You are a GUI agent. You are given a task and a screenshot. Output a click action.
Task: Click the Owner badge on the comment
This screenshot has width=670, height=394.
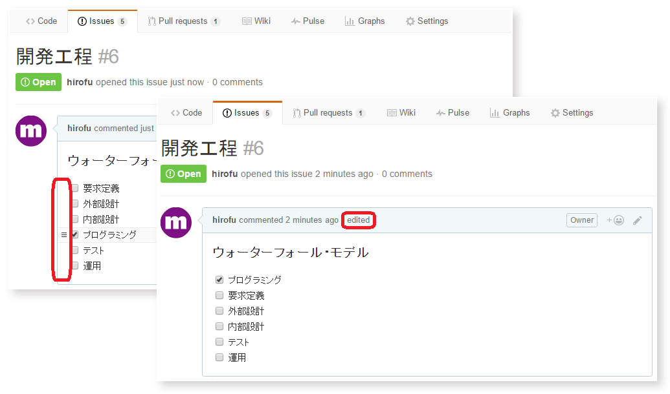pos(581,220)
